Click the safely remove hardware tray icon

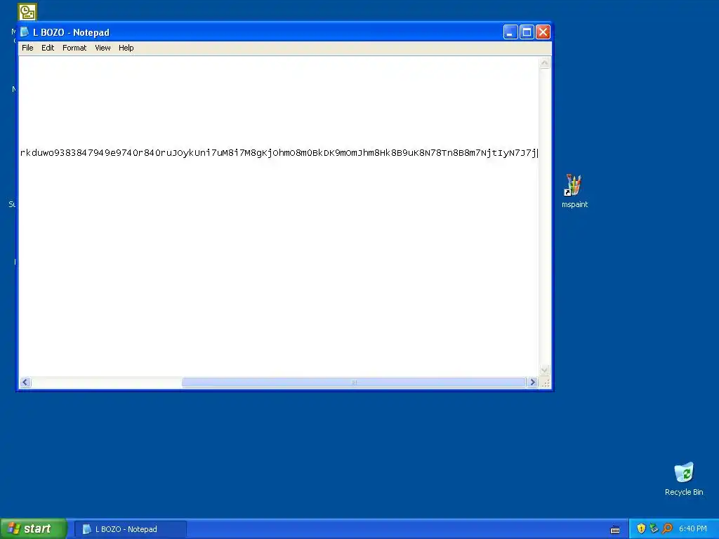[x=654, y=528]
